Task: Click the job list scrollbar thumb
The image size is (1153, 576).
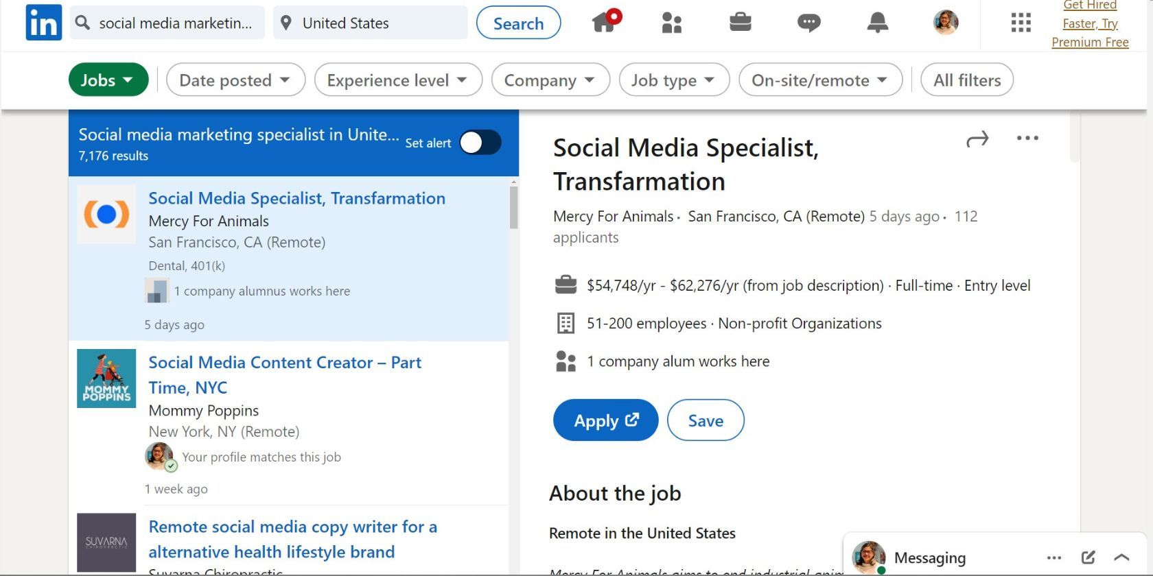Action: [x=513, y=207]
